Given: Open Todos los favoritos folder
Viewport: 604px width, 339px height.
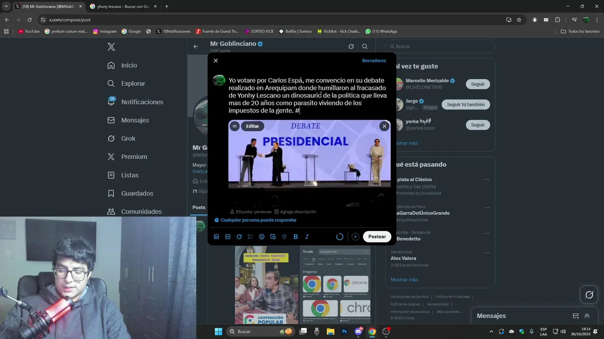Looking at the screenshot, I should (580, 32).
